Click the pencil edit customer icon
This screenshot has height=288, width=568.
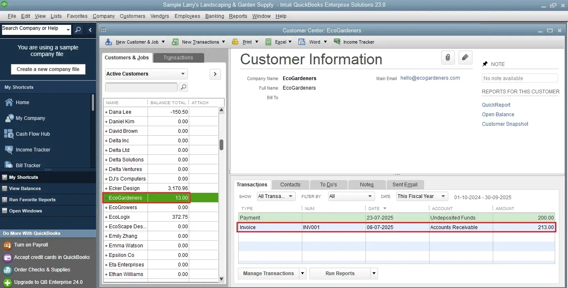(465, 58)
